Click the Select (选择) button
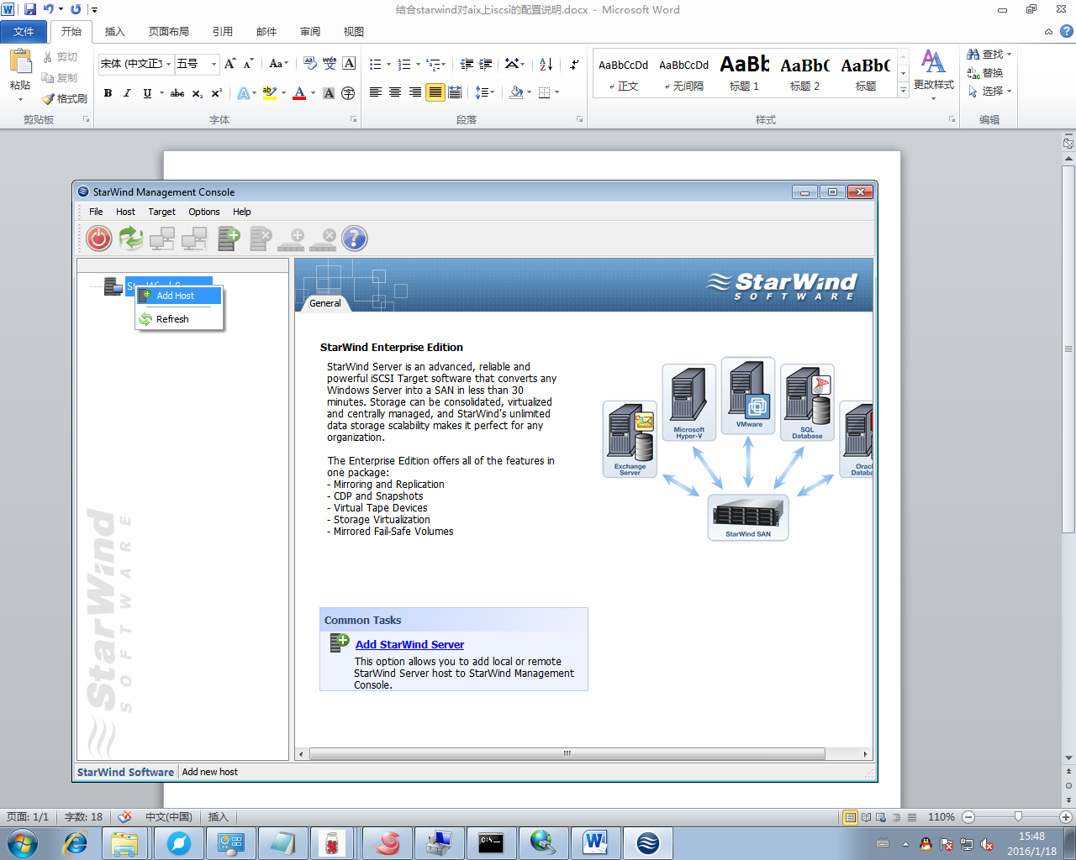Viewport: 1076px width, 860px height. point(989,91)
